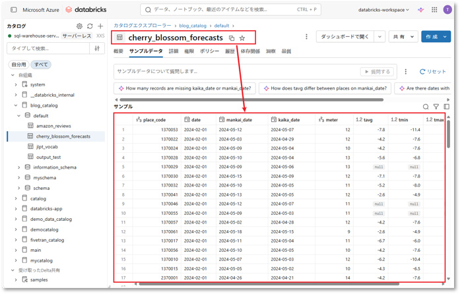Focus the sample data question input
Image resolution: width=460 pixels, height=294 pixels.
pos(238,71)
